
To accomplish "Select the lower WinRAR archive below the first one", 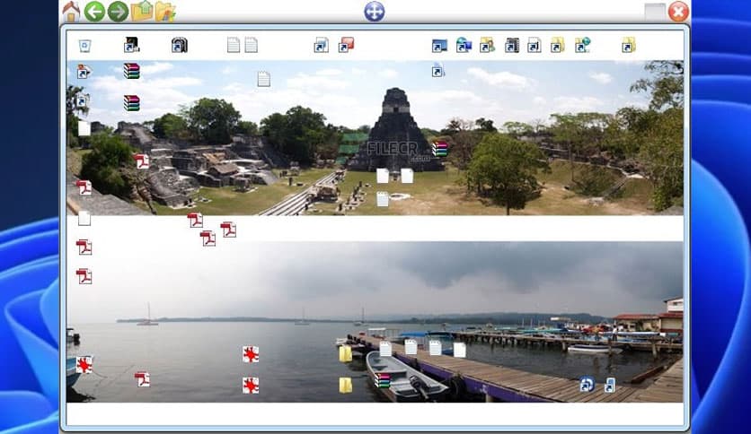I will tap(132, 103).
